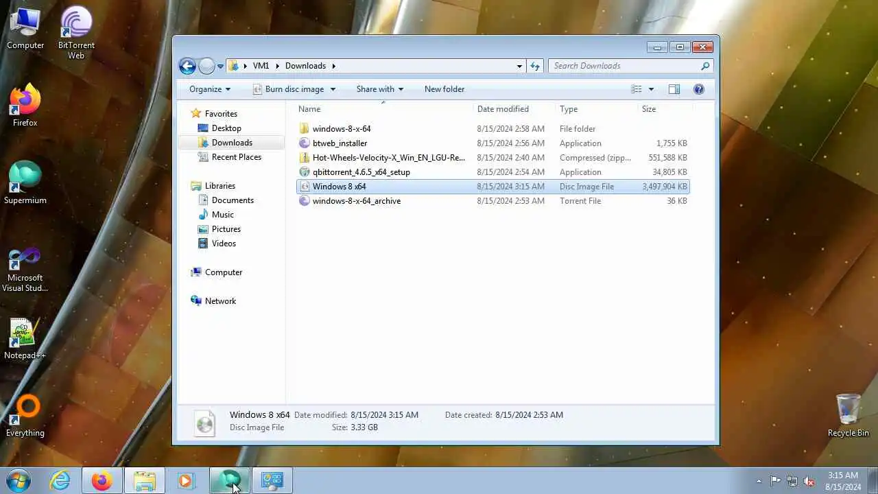
Task: Open the Start menu
Action: [17, 480]
